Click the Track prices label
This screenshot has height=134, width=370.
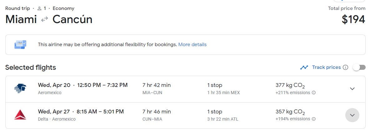pyautogui.click(x=326, y=67)
